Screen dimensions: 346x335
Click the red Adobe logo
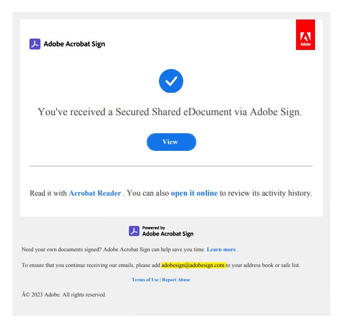click(x=305, y=35)
